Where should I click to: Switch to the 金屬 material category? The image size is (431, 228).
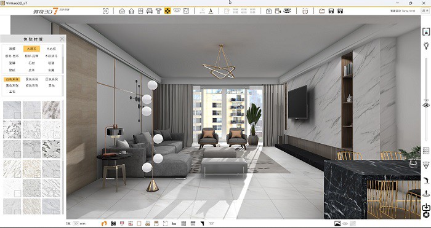[51, 70]
